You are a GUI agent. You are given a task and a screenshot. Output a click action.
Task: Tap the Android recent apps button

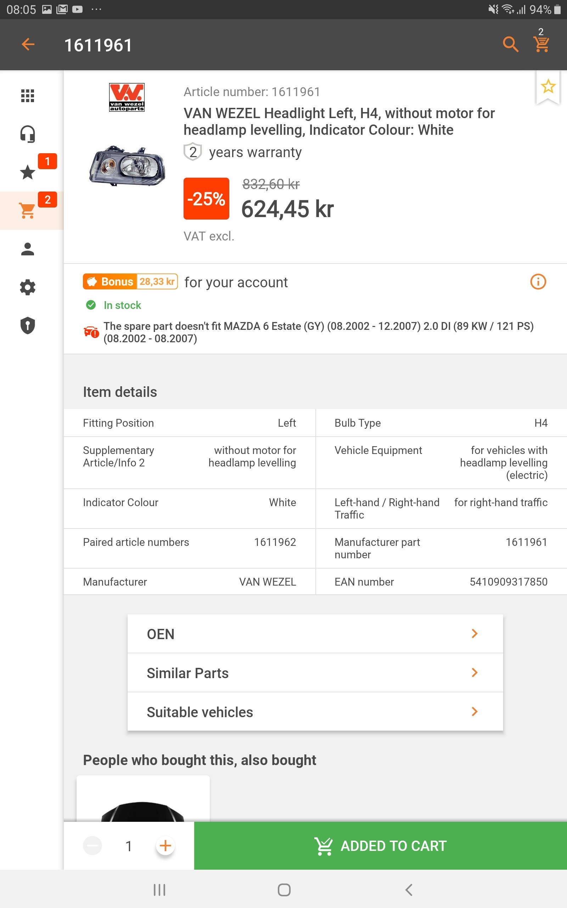pos(159,890)
